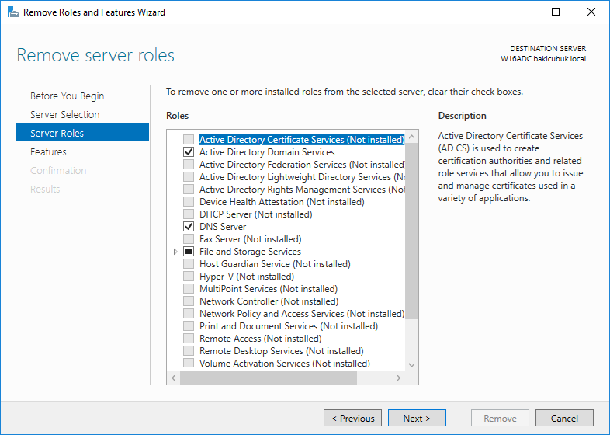Image resolution: width=610 pixels, height=435 pixels.
Task: Click the horizontal scroll right arrow
Action: (398, 378)
